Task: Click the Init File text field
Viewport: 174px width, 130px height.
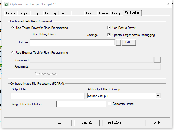Action: 72,43
